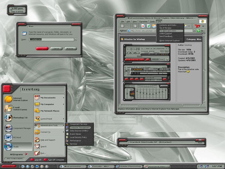Expand the Control Panel submenu
This screenshot has height=169, width=225.
(63, 119)
